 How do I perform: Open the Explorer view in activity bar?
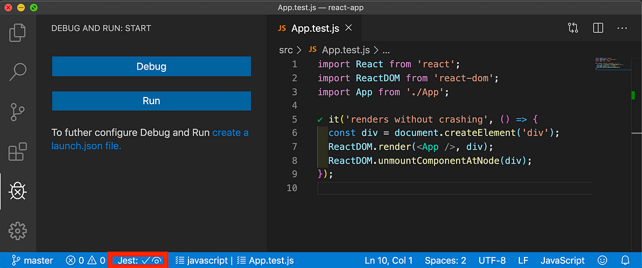click(x=17, y=32)
